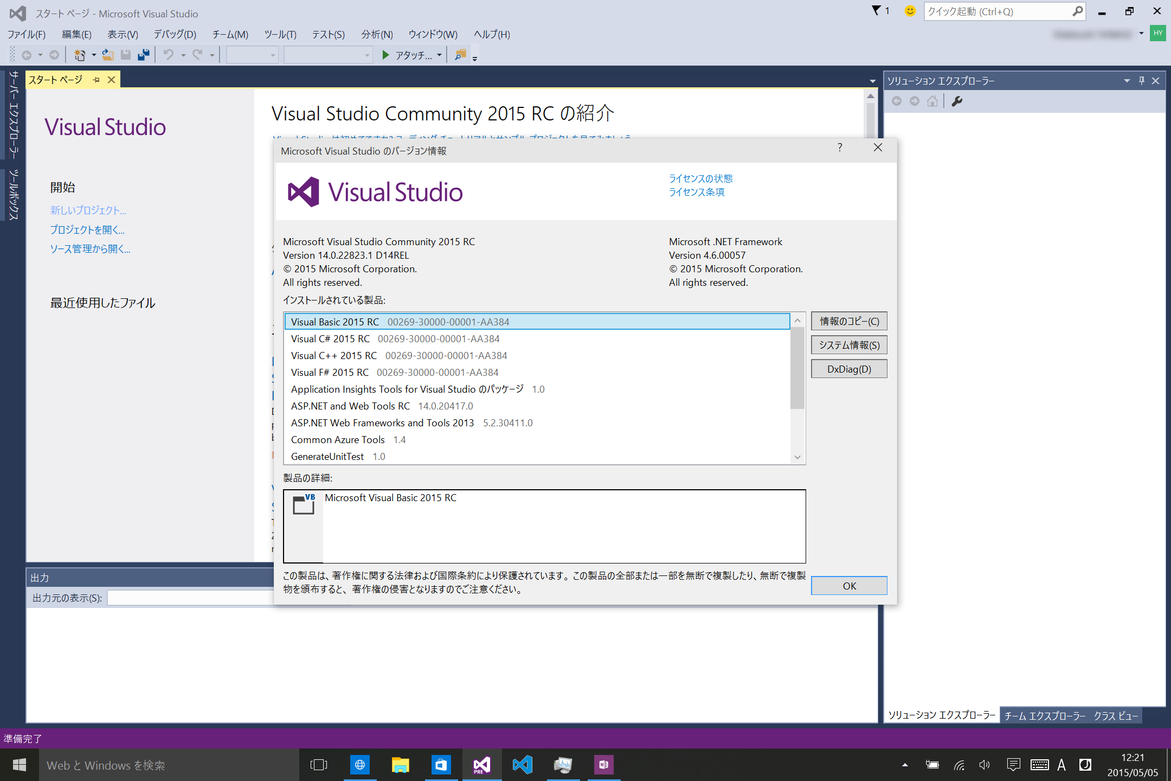Open Solution Explorer properties via the wrench icon

tap(957, 101)
